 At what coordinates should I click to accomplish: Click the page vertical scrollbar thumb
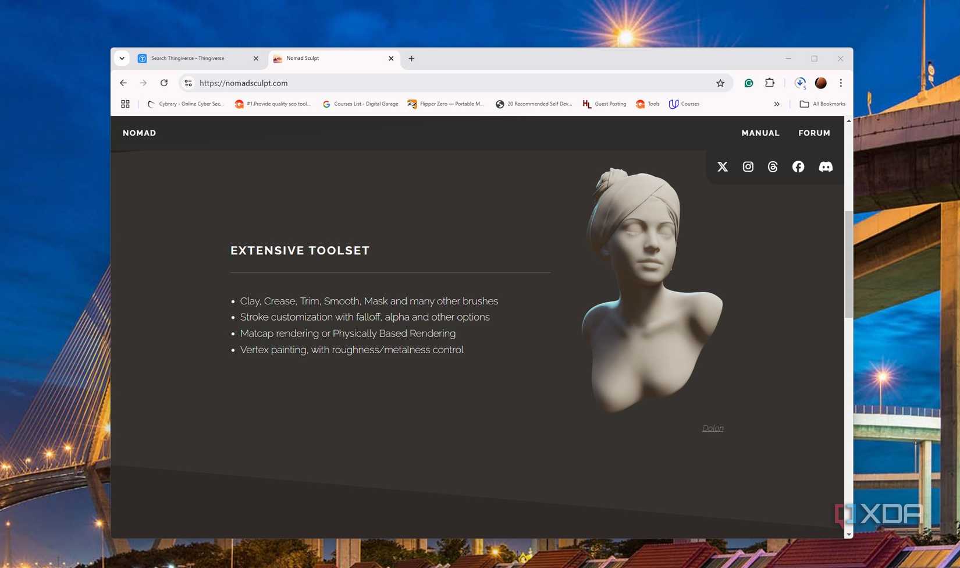pos(849,265)
